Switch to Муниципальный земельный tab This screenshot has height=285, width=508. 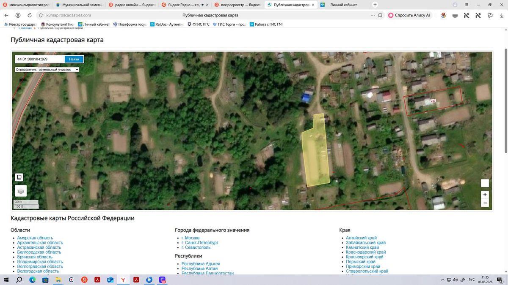tap(79, 5)
